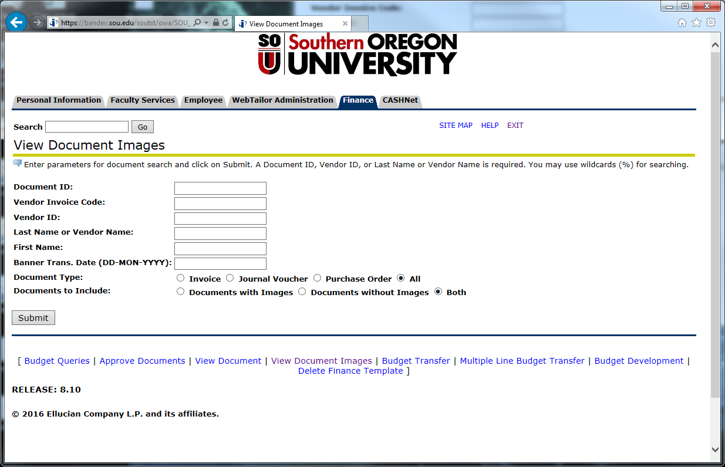Open the address bar dropdown arrow
This screenshot has height=467, width=725.
207,22
